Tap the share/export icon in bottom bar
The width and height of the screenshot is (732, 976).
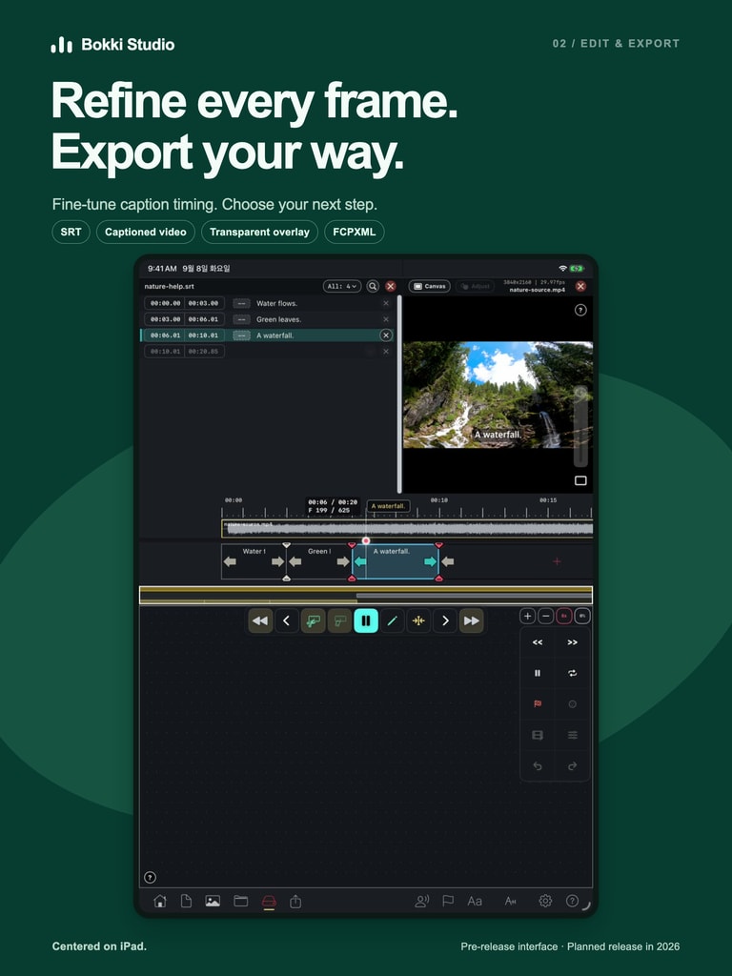tap(295, 901)
